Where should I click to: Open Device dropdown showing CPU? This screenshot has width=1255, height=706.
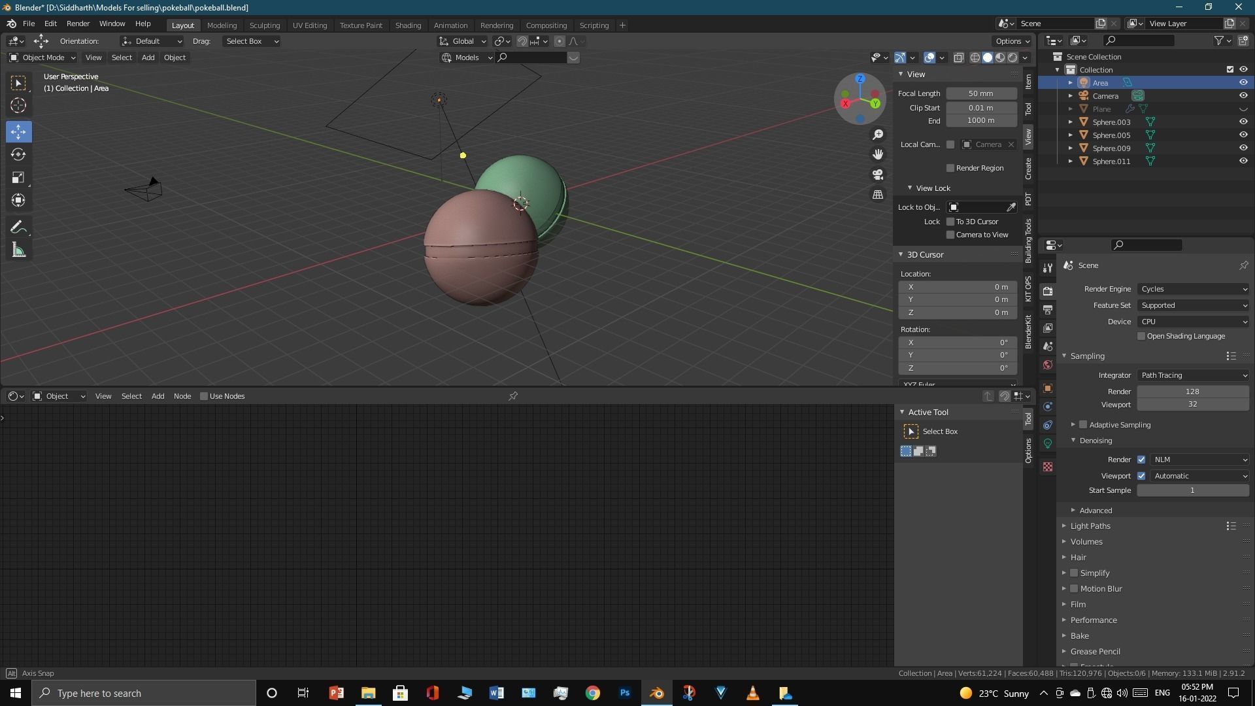coord(1193,322)
